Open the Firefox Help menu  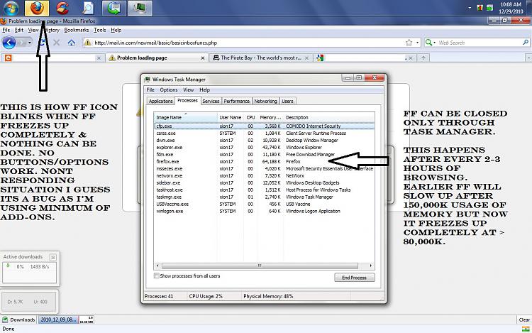tap(116, 30)
